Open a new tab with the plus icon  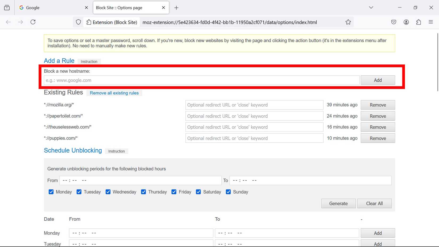[x=176, y=8]
